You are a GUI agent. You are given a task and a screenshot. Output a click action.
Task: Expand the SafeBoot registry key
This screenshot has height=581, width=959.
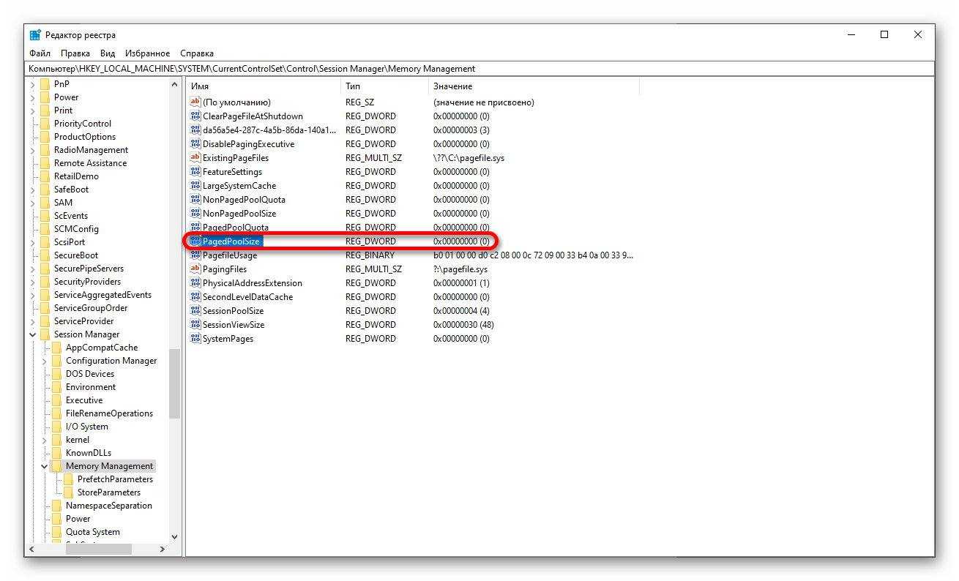tap(33, 190)
